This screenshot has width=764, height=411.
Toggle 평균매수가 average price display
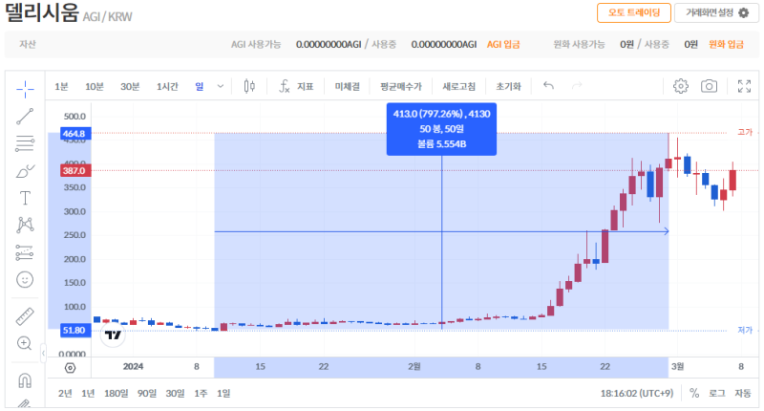(x=401, y=86)
